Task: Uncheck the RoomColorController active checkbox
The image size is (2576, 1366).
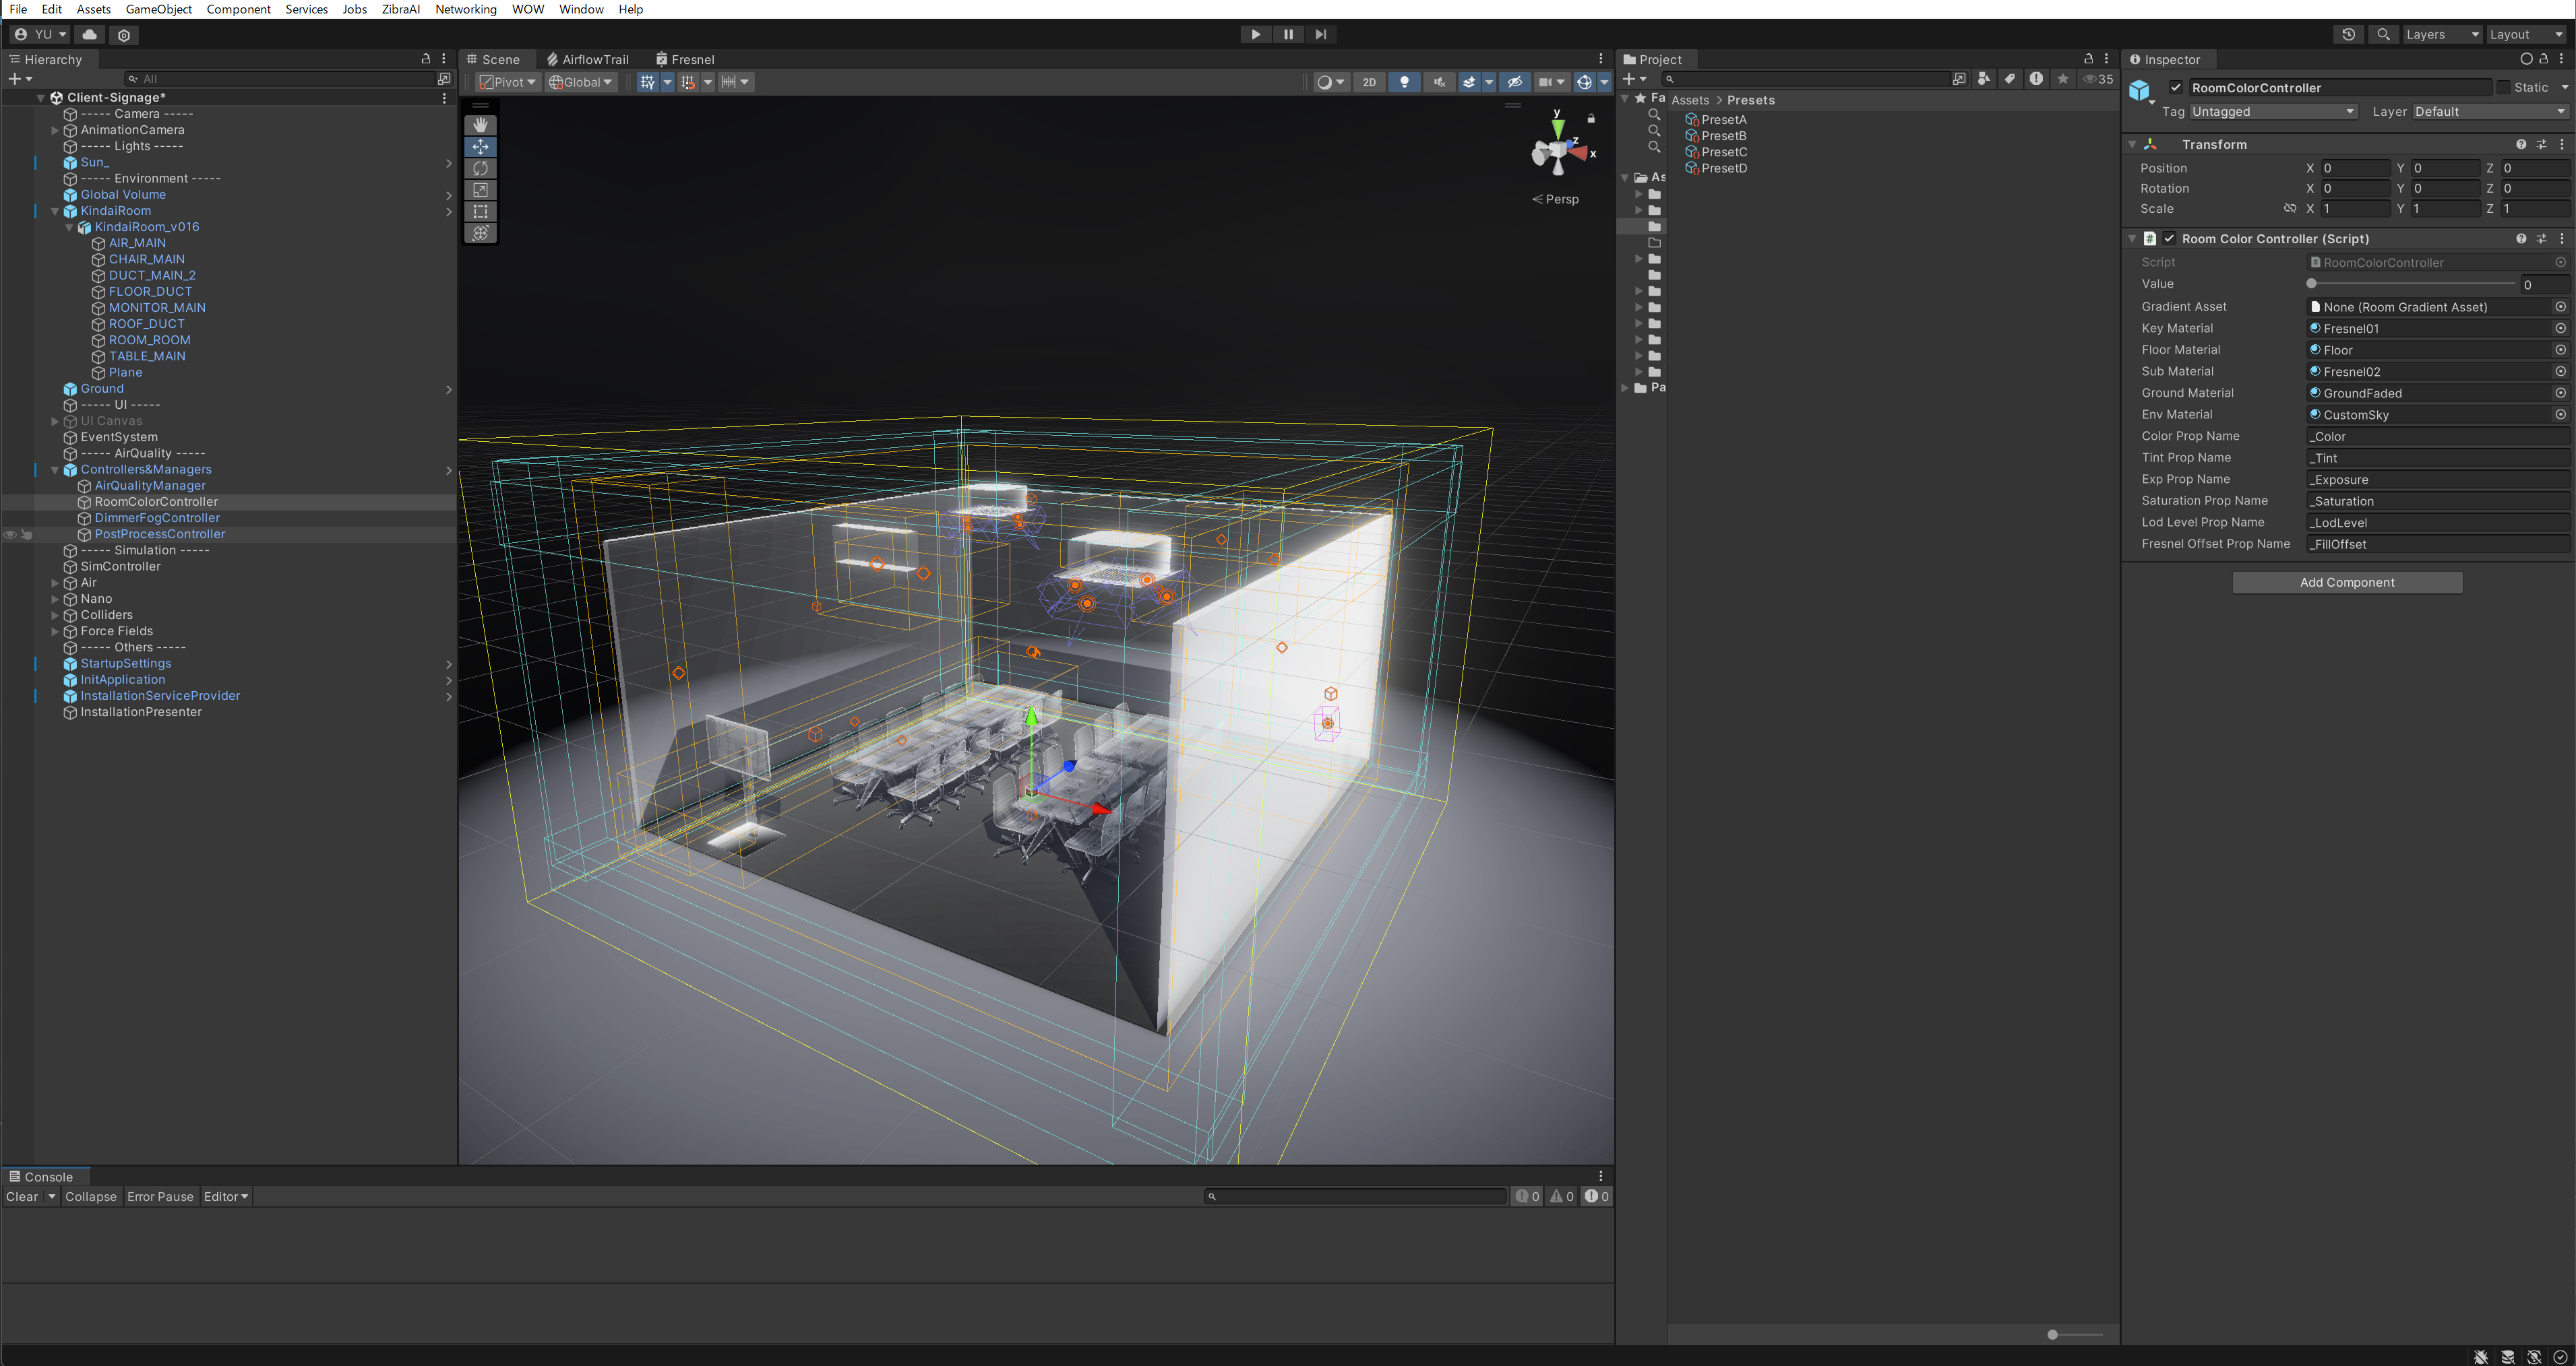Action: click(2175, 88)
